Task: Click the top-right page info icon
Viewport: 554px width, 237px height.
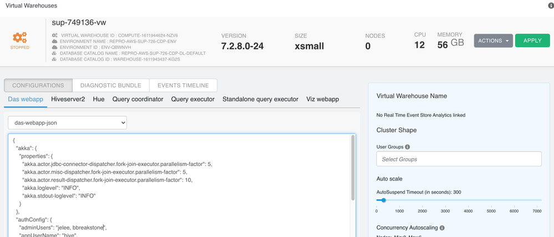Action: point(550,6)
